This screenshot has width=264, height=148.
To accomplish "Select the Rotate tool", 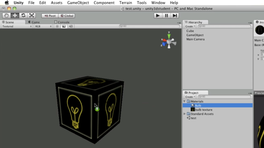I will click(23, 15).
